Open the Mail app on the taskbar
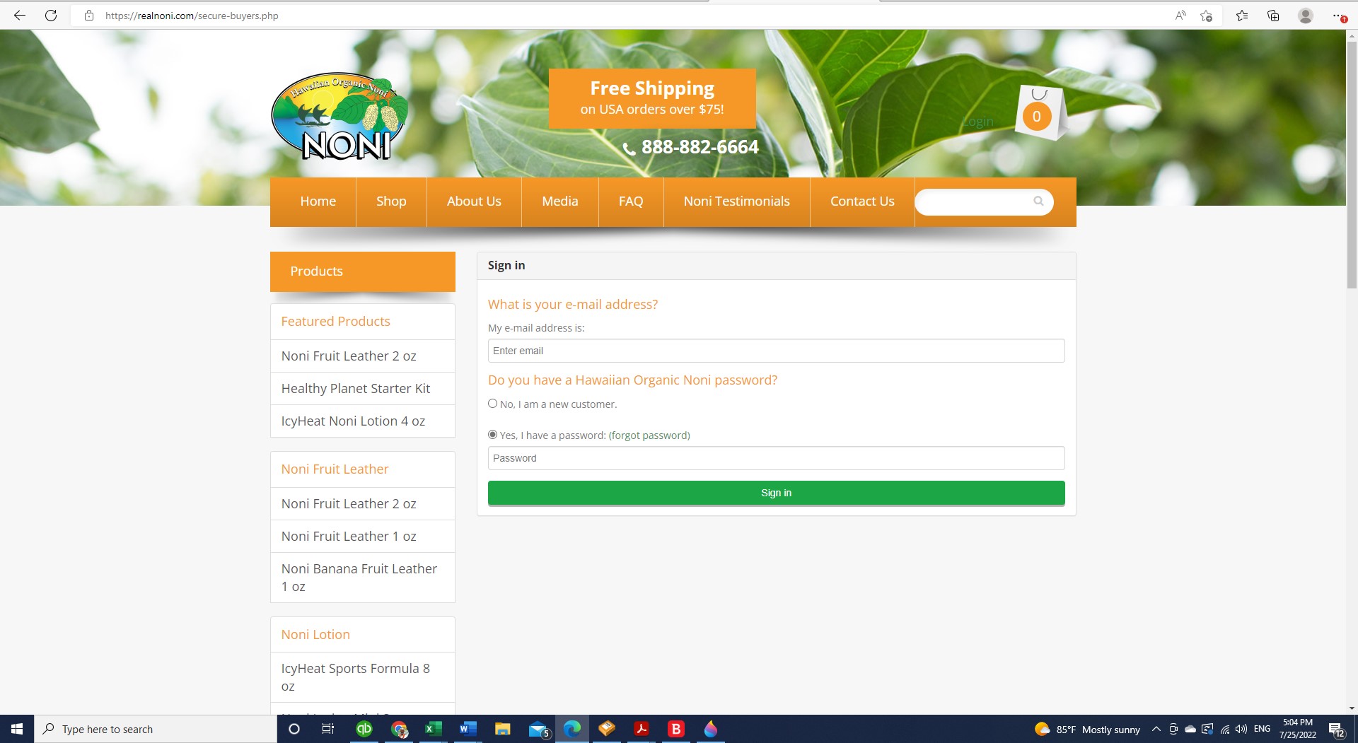The width and height of the screenshot is (1358, 743). coord(538,729)
